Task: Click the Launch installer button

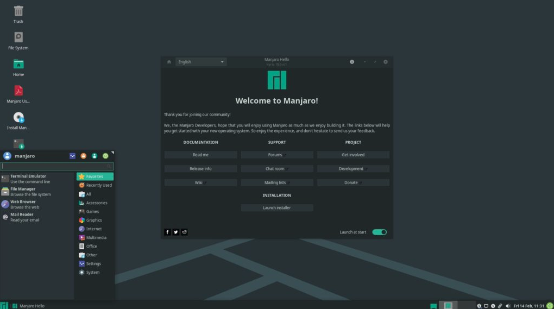Action: (277, 208)
